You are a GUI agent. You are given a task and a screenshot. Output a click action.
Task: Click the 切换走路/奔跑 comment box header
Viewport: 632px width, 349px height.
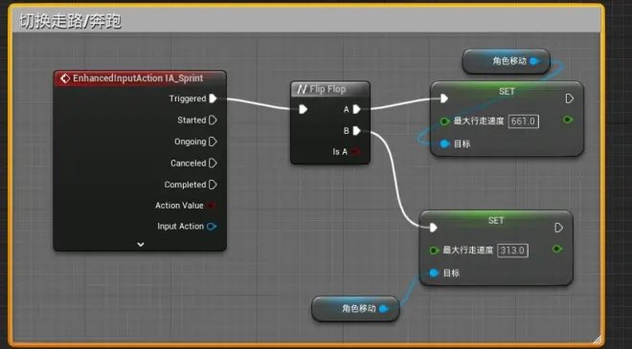pyautogui.click(x=305, y=20)
